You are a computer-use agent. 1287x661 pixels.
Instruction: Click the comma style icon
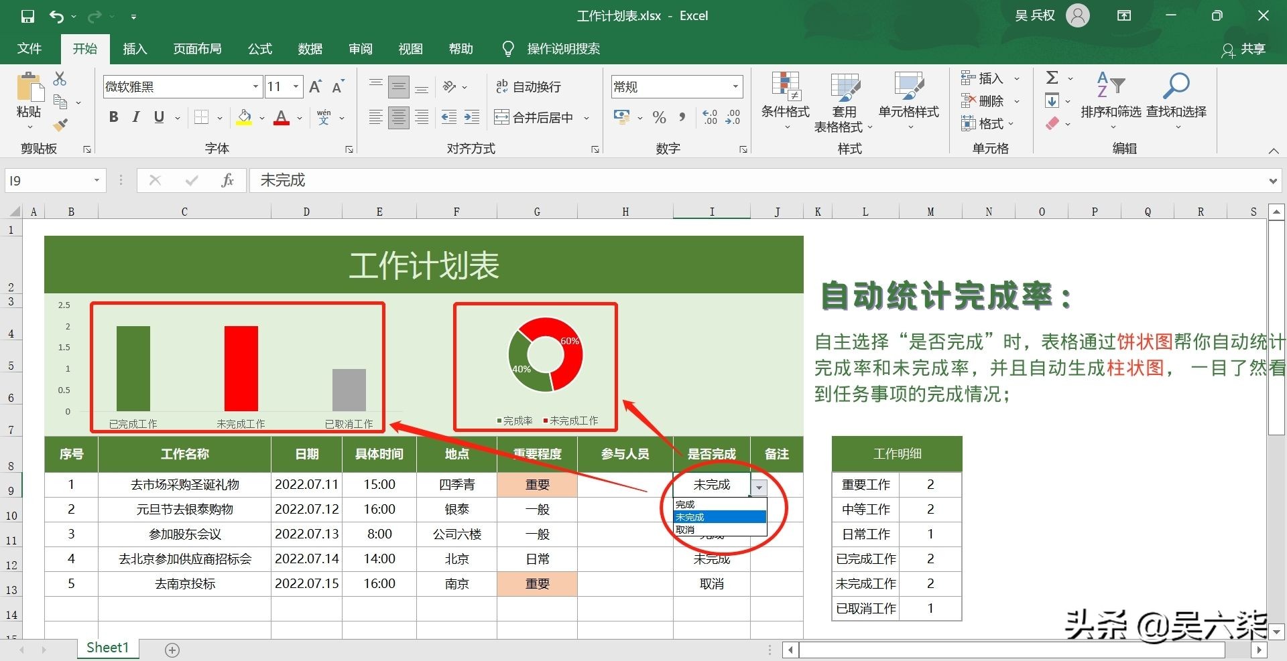pos(682,117)
